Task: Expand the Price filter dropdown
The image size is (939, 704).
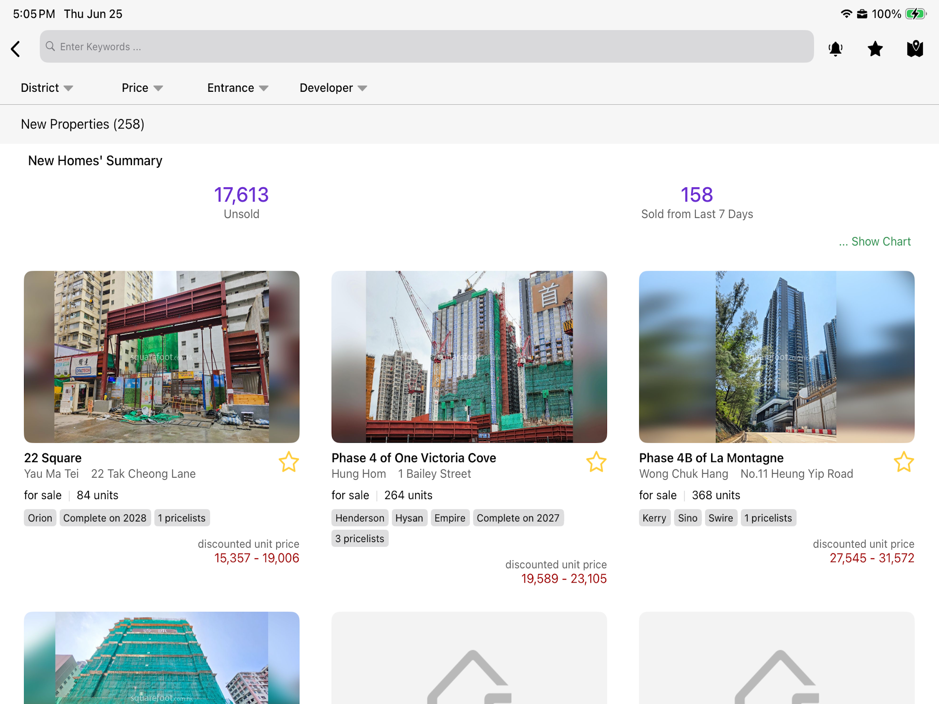Action: point(142,88)
